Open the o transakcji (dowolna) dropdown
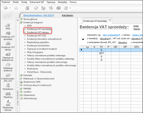This screenshot has width=143, height=113. [105, 38]
